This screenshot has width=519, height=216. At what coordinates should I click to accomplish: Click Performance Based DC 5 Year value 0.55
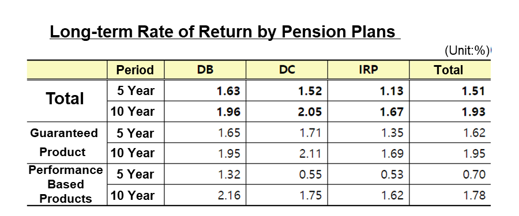tap(310, 175)
